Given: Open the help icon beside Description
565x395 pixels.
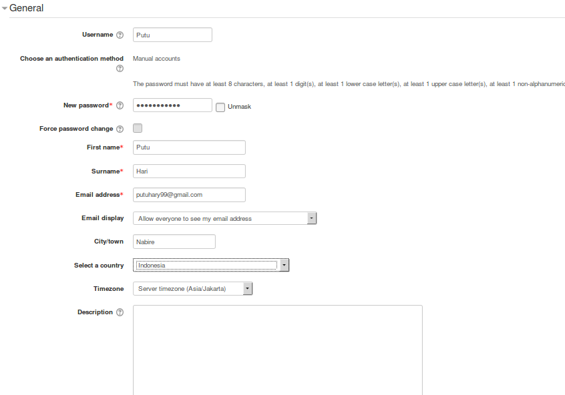Looking at the screenshot, I should pos(120,312).
